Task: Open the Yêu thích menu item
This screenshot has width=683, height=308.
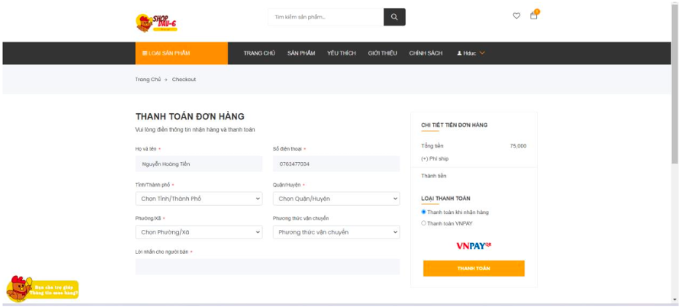Action: [341, 53]
